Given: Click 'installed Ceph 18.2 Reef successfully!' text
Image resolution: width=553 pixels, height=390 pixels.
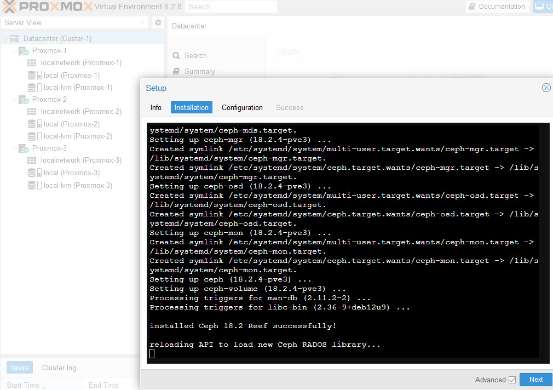Looking at the screenshot, I should pyautogui.click(x=243, y=326).
